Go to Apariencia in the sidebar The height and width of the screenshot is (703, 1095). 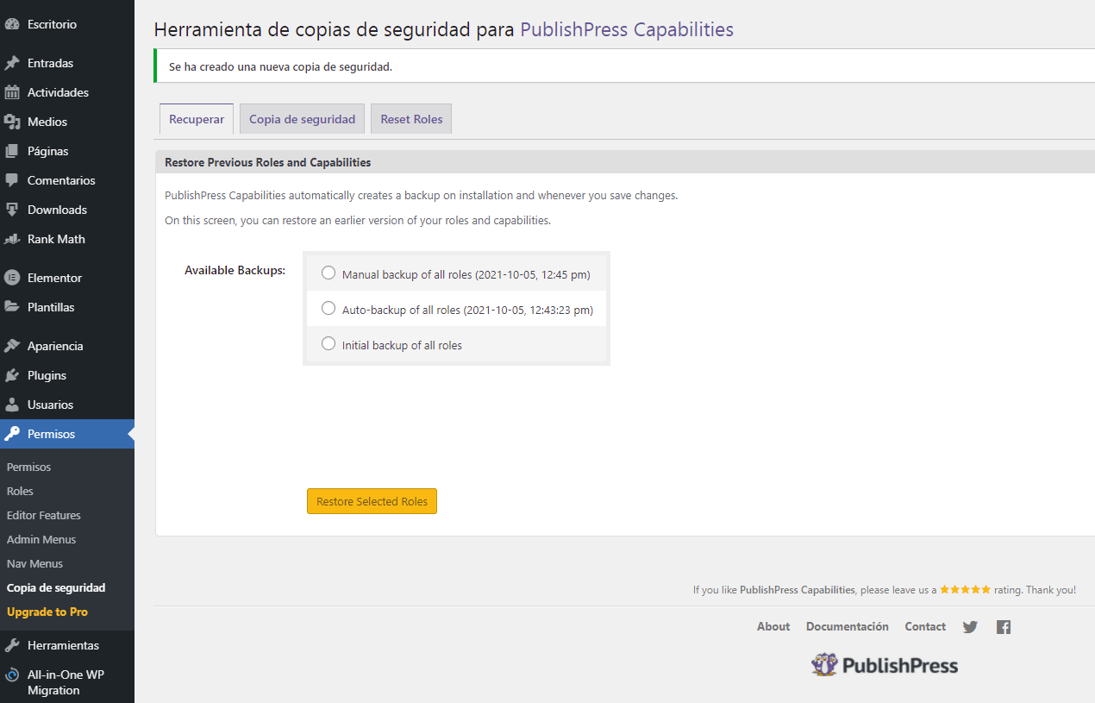click(55, 346)
